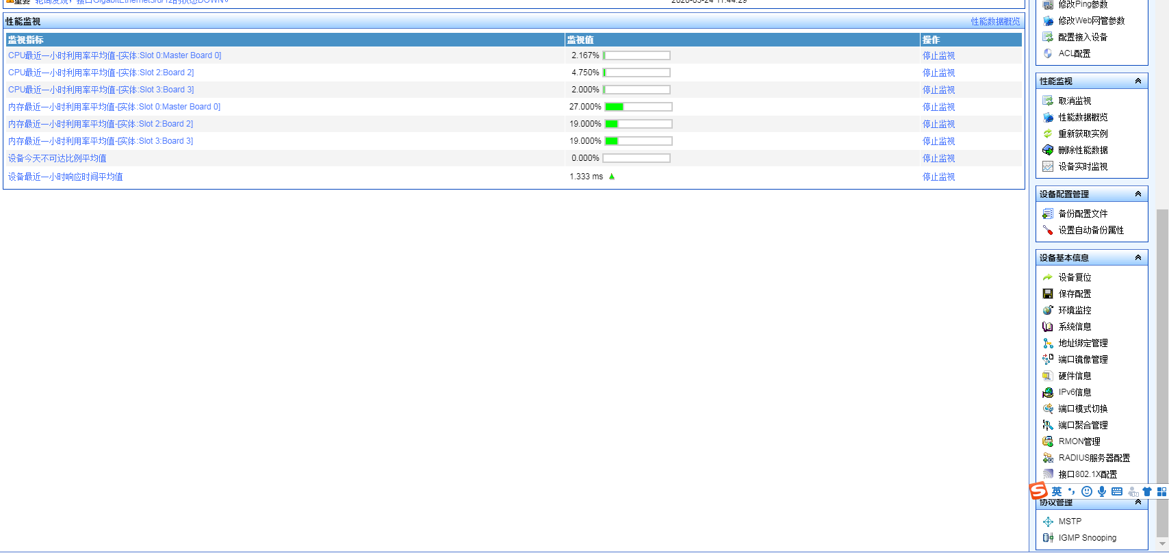Image resolution: width=1169 pixels, height=553 pixels.
Task: Click 停止监视 for 设备今天不可达比例平均值
Action: [938, 158]
